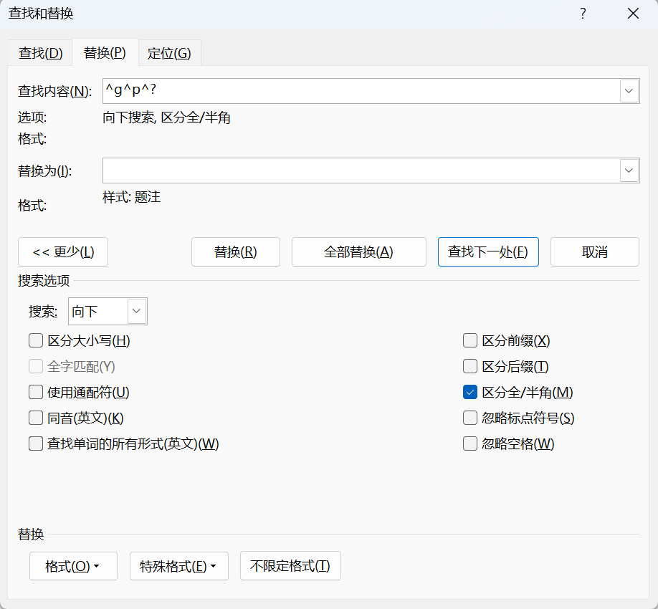
Task: Click the help question mark icon
Action: click(583, 14)
